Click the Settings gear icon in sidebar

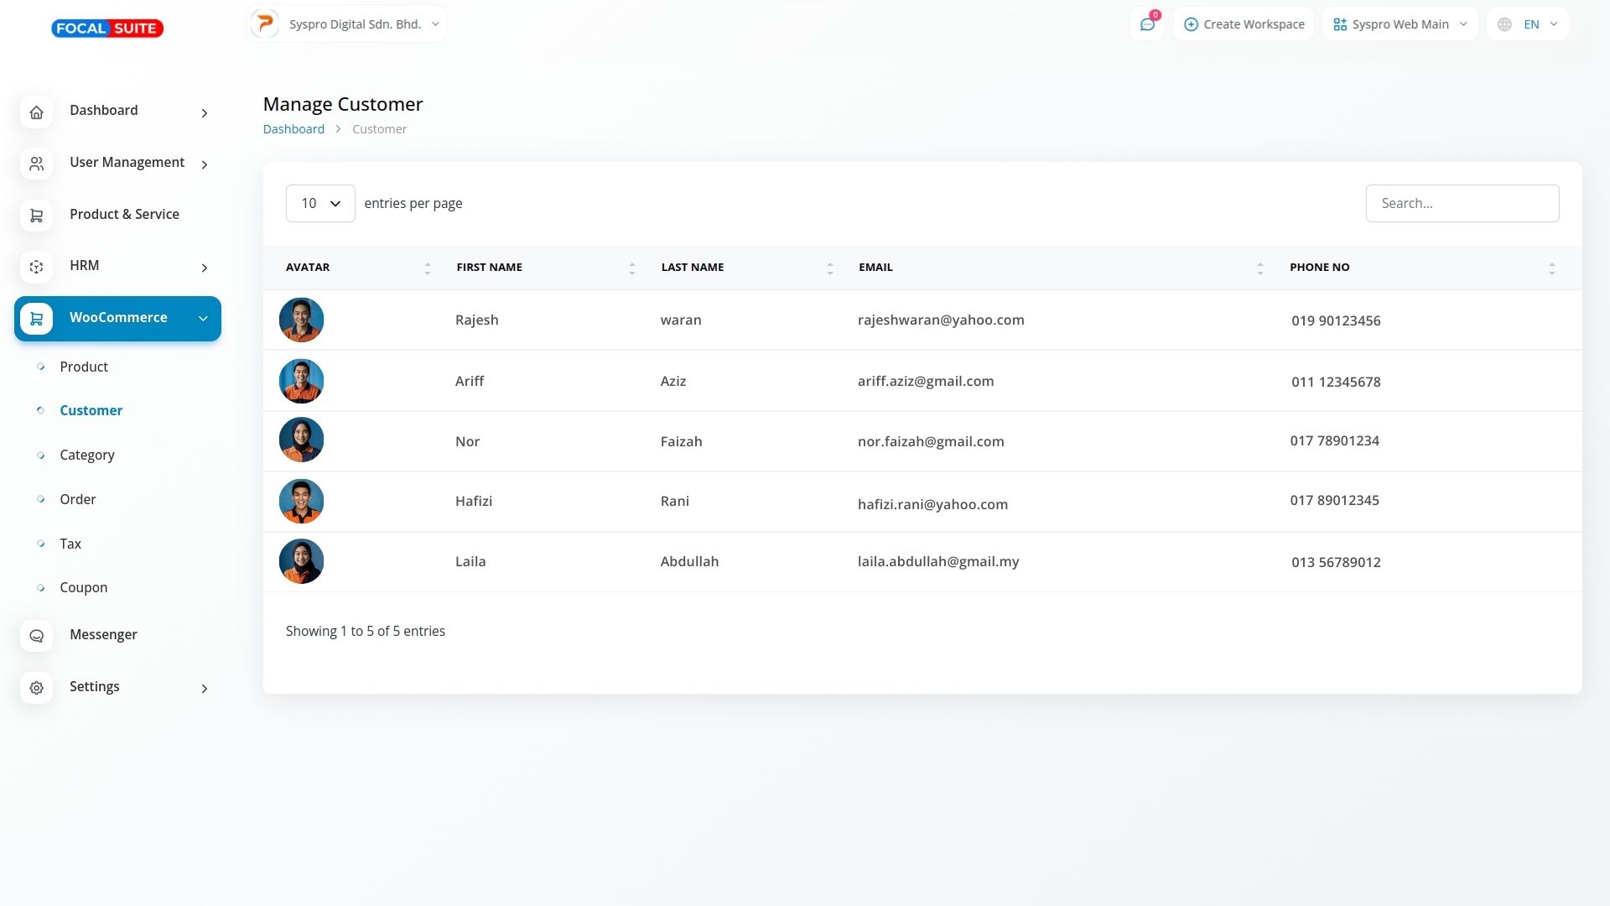36,688
